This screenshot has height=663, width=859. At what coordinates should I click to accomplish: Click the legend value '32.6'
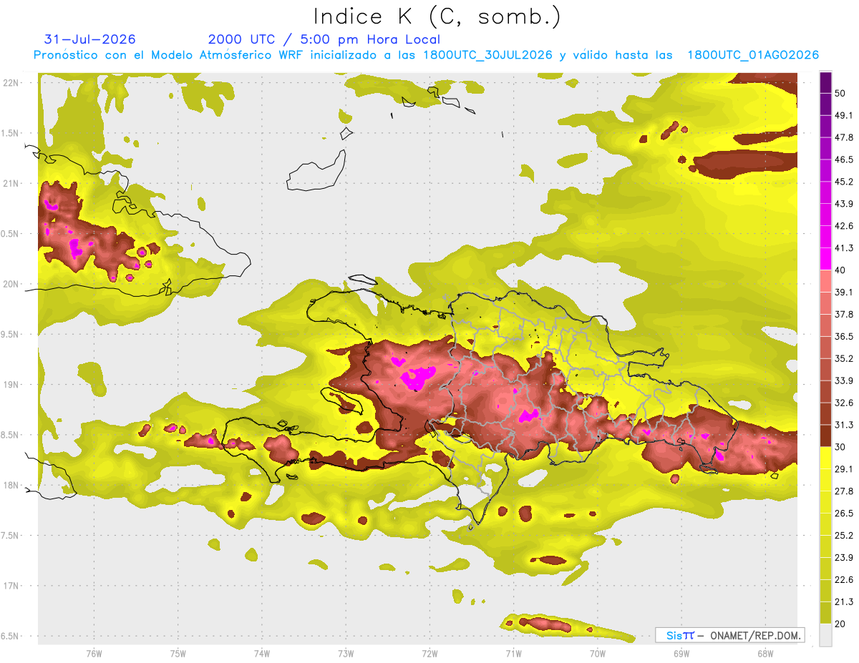point(844,403)
